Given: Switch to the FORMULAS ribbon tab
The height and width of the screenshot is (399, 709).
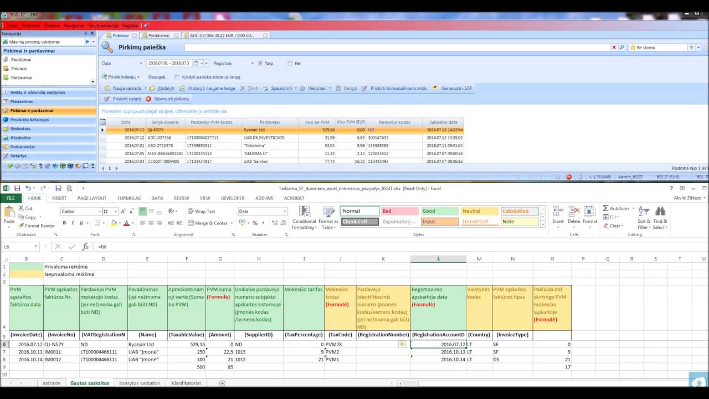Looking at the screenshot, I should pos(129,198).
